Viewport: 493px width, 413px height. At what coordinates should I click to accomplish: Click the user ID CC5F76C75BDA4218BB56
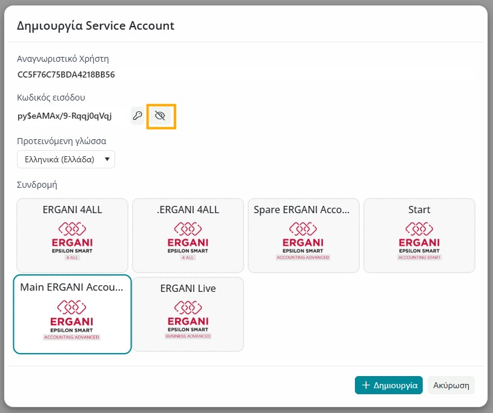[66, 75]
